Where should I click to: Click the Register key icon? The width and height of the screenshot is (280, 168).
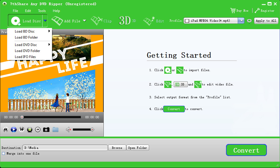pyautogui.click(x=257, y=10)
